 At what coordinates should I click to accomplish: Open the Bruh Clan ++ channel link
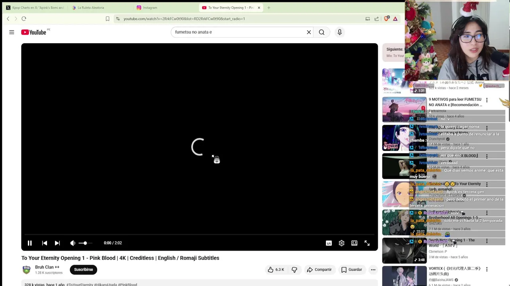pos(47,267)
